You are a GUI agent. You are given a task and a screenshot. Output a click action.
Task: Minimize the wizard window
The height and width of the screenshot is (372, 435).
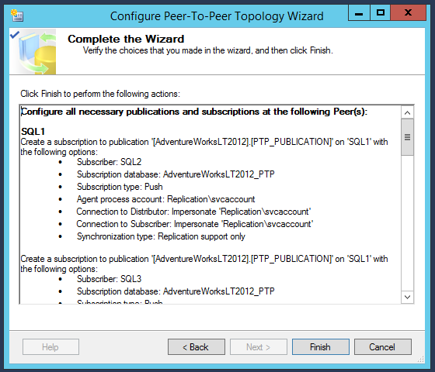coord(359,13)
